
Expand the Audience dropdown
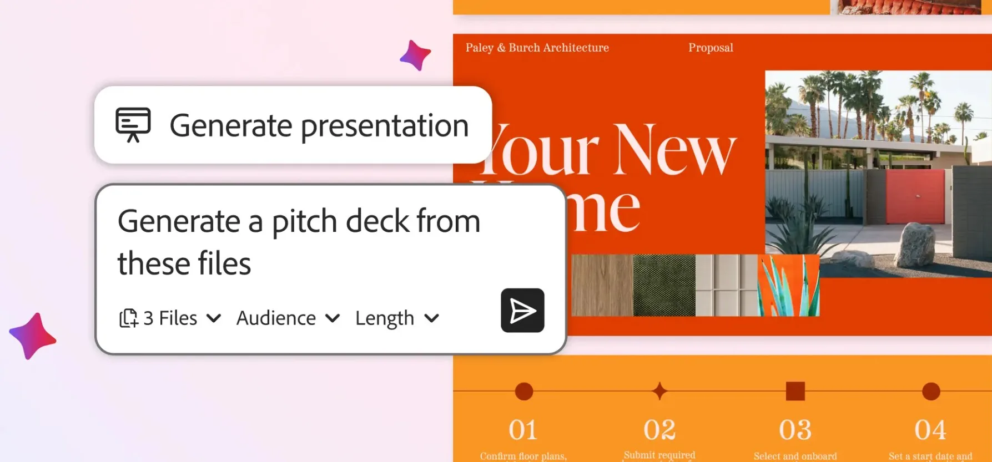click(288, 318)
